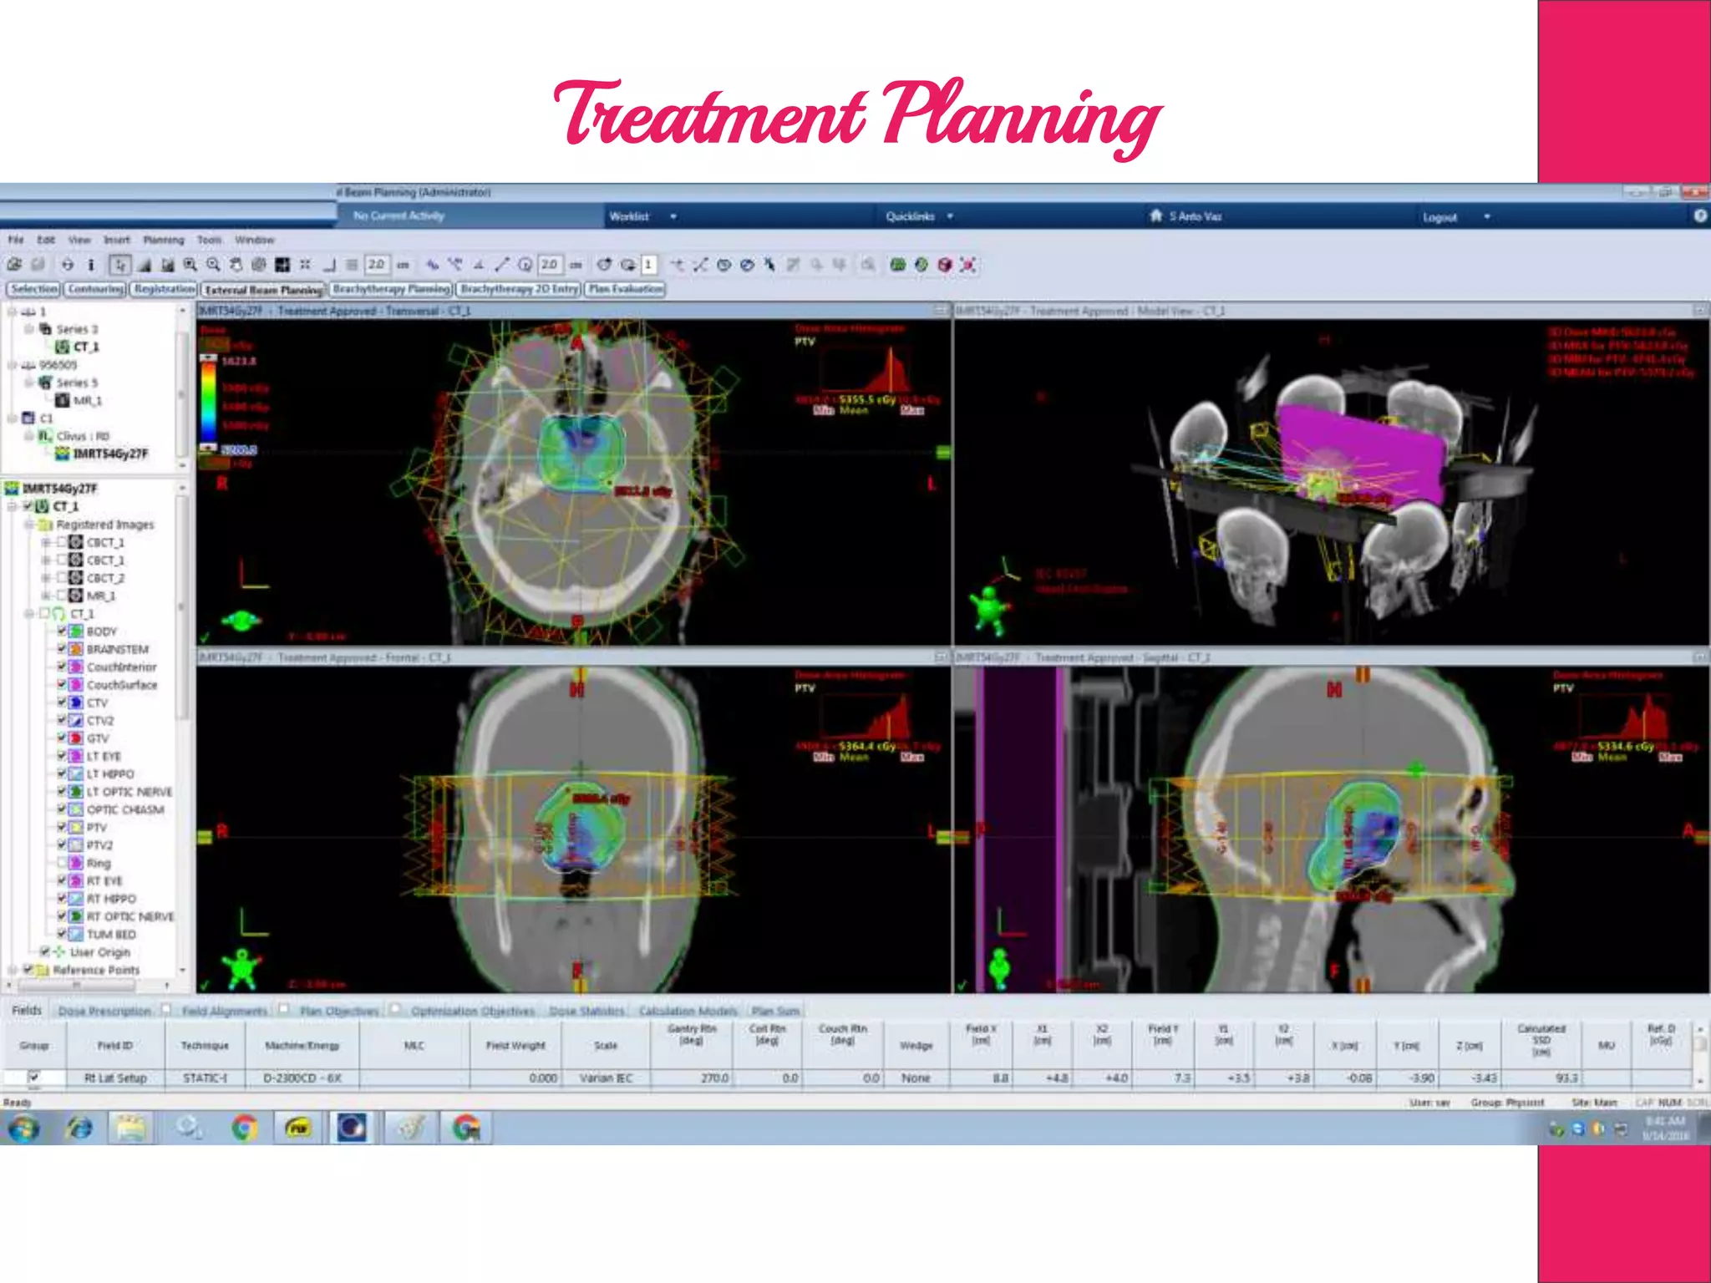
Task: Toggle CTV structure checkbox
Action: (x=62, y=702)
